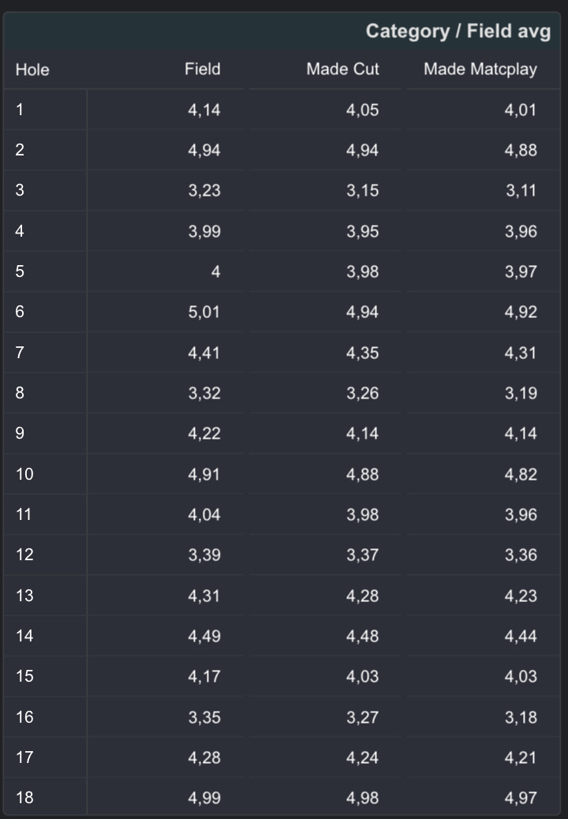Select Field value 4,31 for hole 13
This screenshot has height=819, width=568.
pos(204,596)
